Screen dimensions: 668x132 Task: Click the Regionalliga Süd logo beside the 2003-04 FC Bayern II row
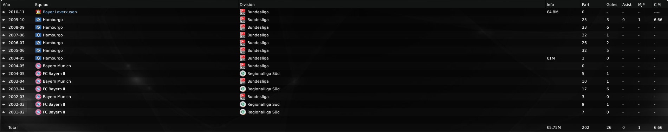[242, 89]
